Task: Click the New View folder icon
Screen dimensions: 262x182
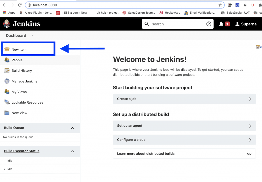Action: click(7, 113)
